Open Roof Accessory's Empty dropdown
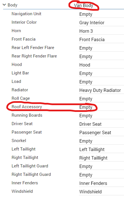Viewport: 124px width, 197px height. [101, 107]
